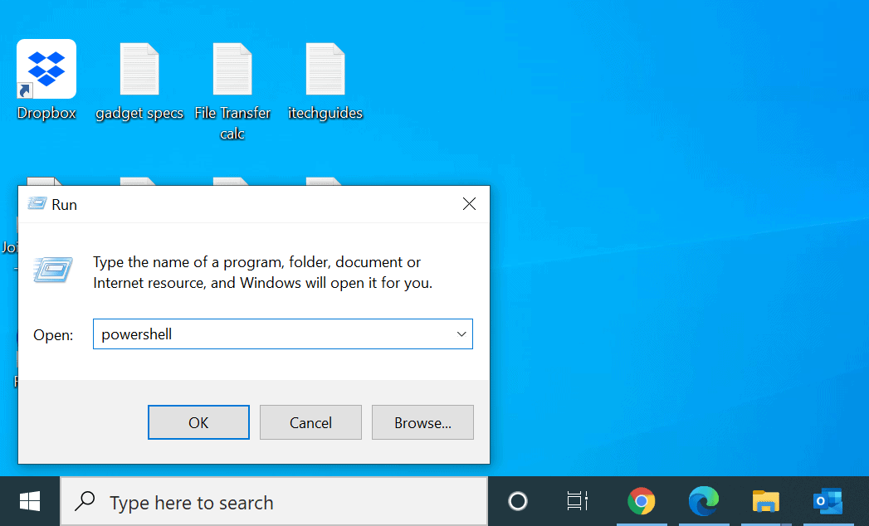Open the File Transfer calc document
This screenshot has width=869, height=526.
[232, 69]
